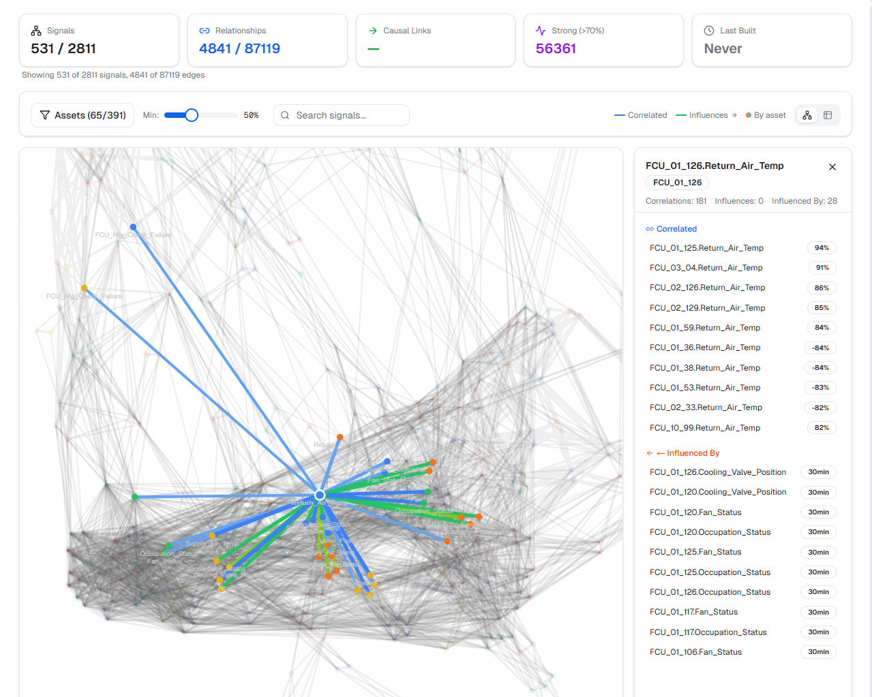Adjust the Min correlation slider handle
Viewport: 872px width, 697px height.
pos(192,115)
